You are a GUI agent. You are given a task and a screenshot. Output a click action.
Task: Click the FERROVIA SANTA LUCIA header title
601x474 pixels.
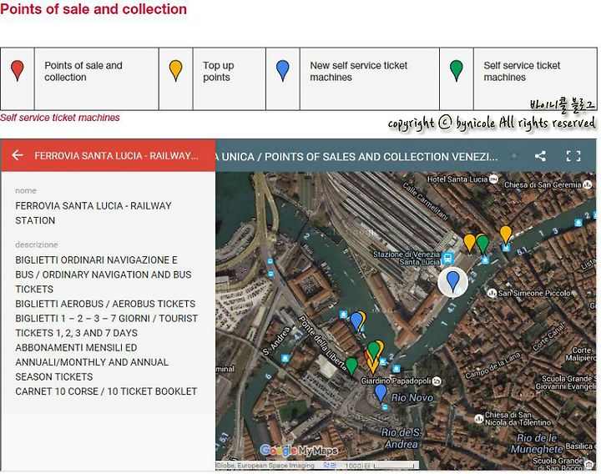[117, 155]
